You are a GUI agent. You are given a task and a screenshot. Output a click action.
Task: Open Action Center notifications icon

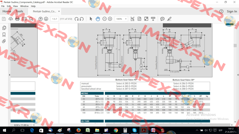click(x=215, y=130)
